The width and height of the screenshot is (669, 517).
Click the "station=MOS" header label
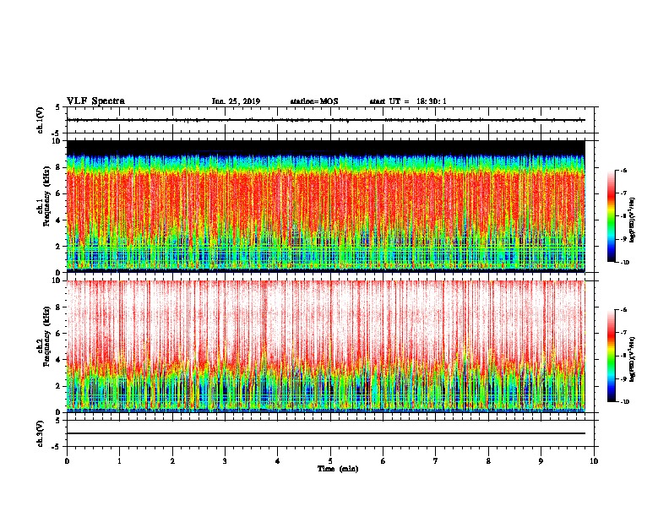click(314, 101)
